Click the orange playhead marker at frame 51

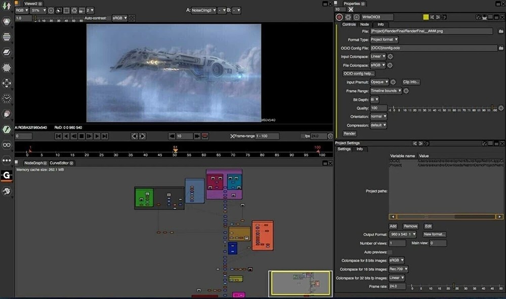[x=175, y=150]
